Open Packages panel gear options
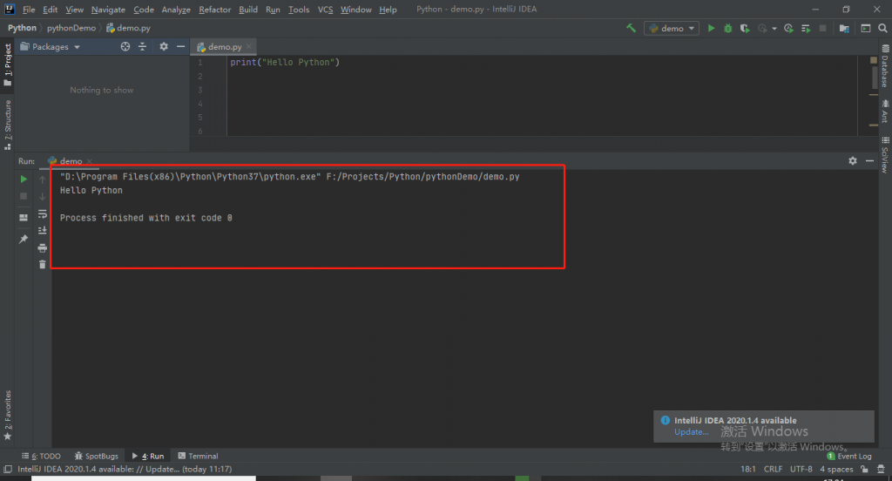Image resolution: width=892 pixels, height=481 pixels. (x=163, y=47)
